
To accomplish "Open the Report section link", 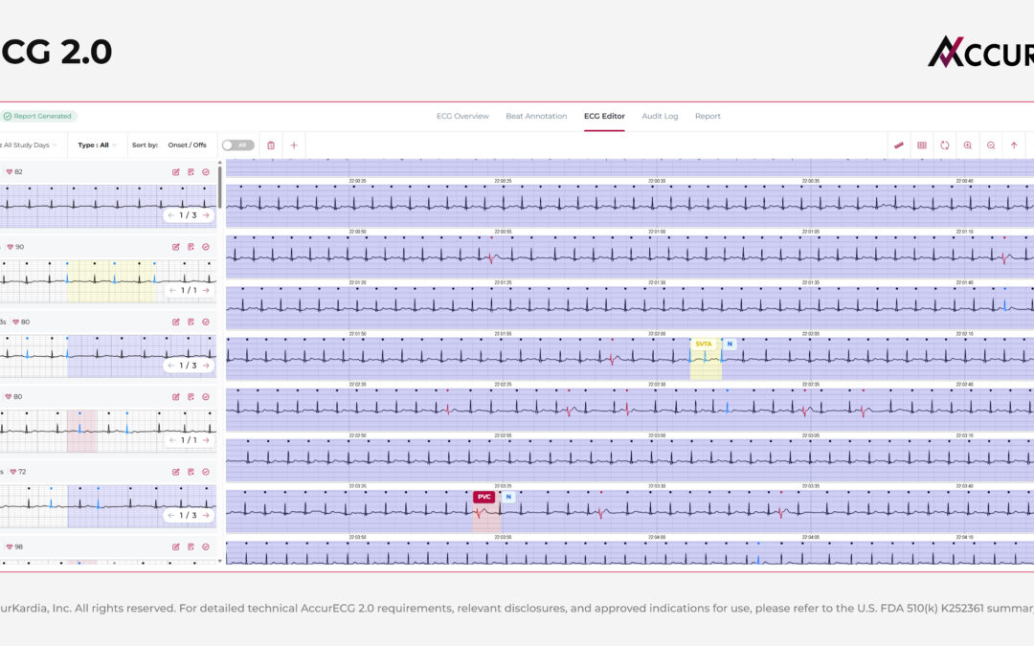I will (708, 115).
